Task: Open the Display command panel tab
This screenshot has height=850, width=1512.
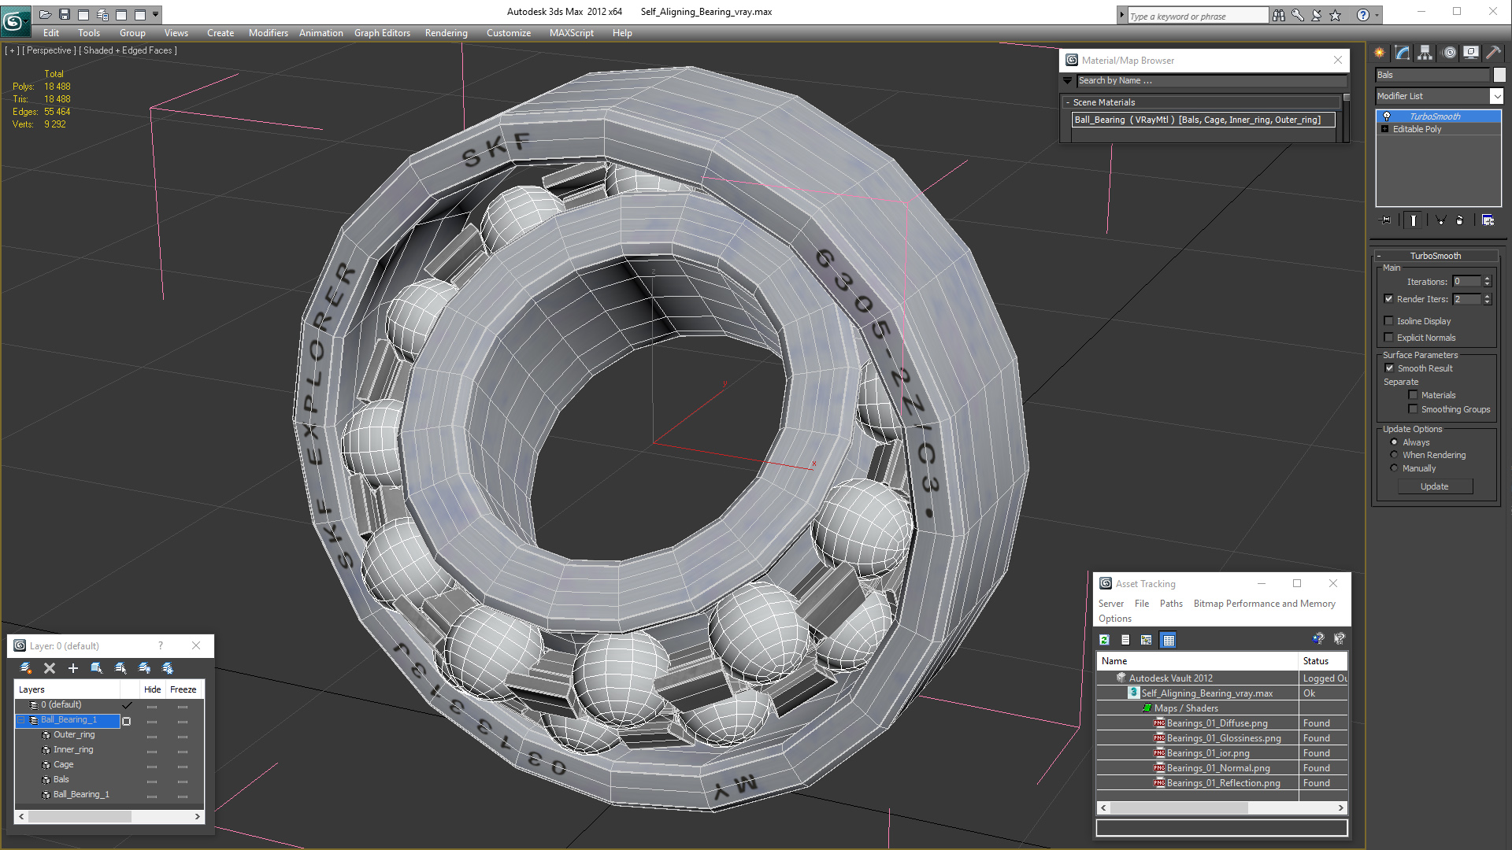Action: point(1471,53)
